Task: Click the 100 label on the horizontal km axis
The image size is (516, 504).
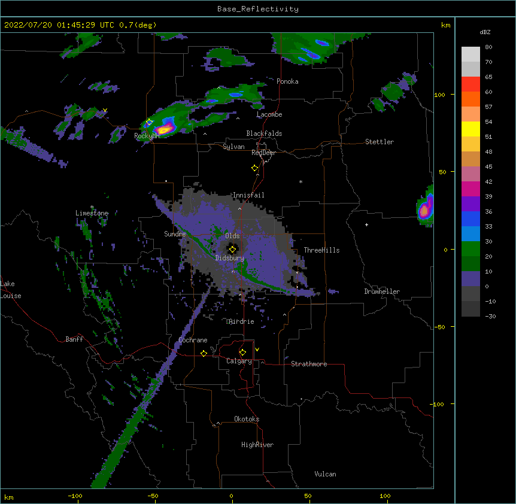Action: (385, 496)
